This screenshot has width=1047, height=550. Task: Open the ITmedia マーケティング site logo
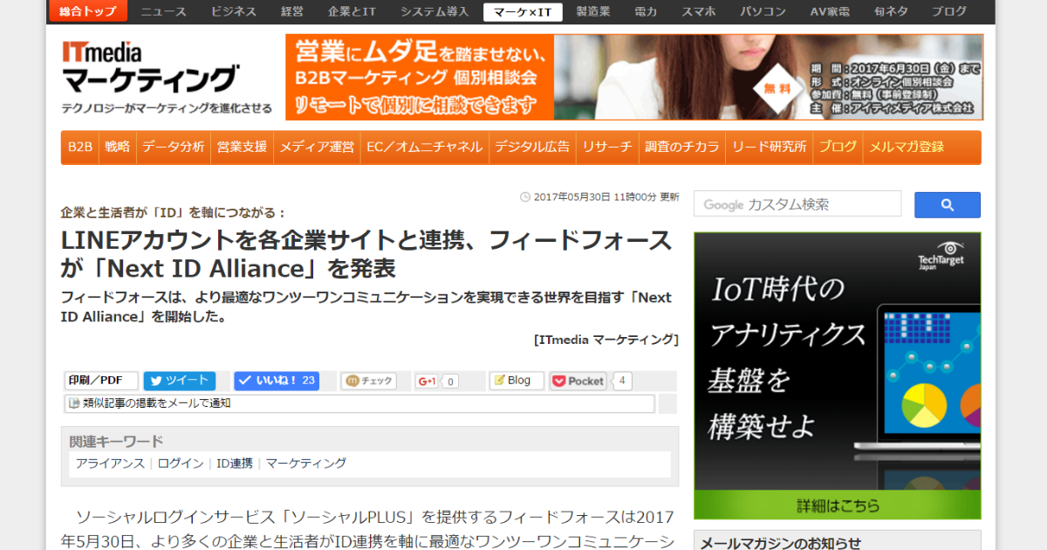click(x=149, y=67)
